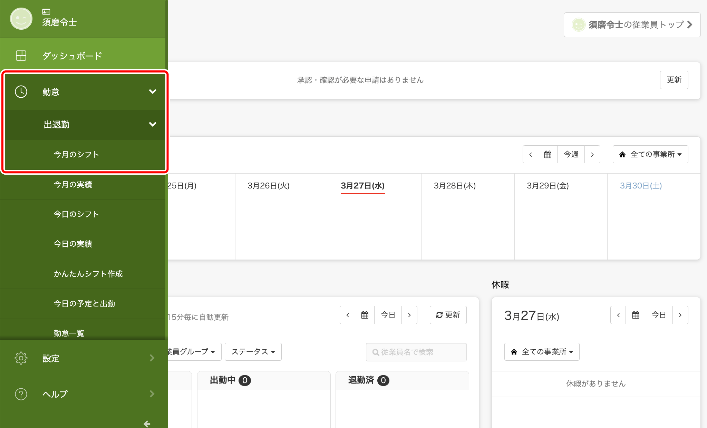Click the ヘルプ question mark icon

pyautogui.click(x=21, y=394)
